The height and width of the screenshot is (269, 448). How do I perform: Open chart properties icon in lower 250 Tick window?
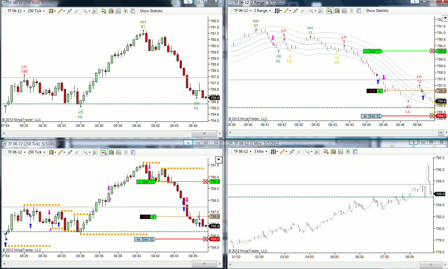(x=133, y=152)
